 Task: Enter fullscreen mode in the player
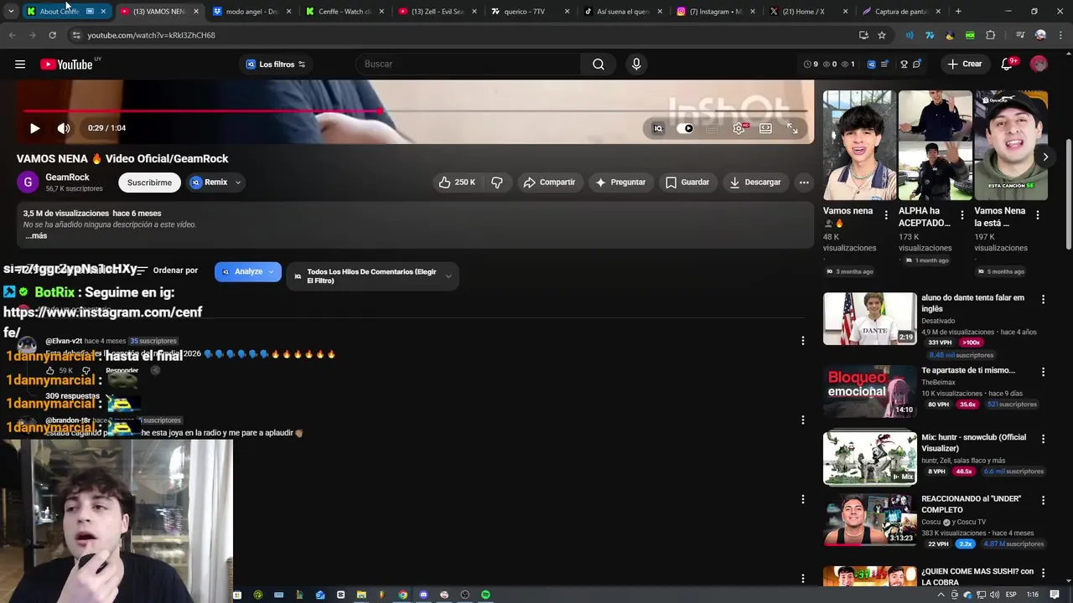tap(792, 128)
